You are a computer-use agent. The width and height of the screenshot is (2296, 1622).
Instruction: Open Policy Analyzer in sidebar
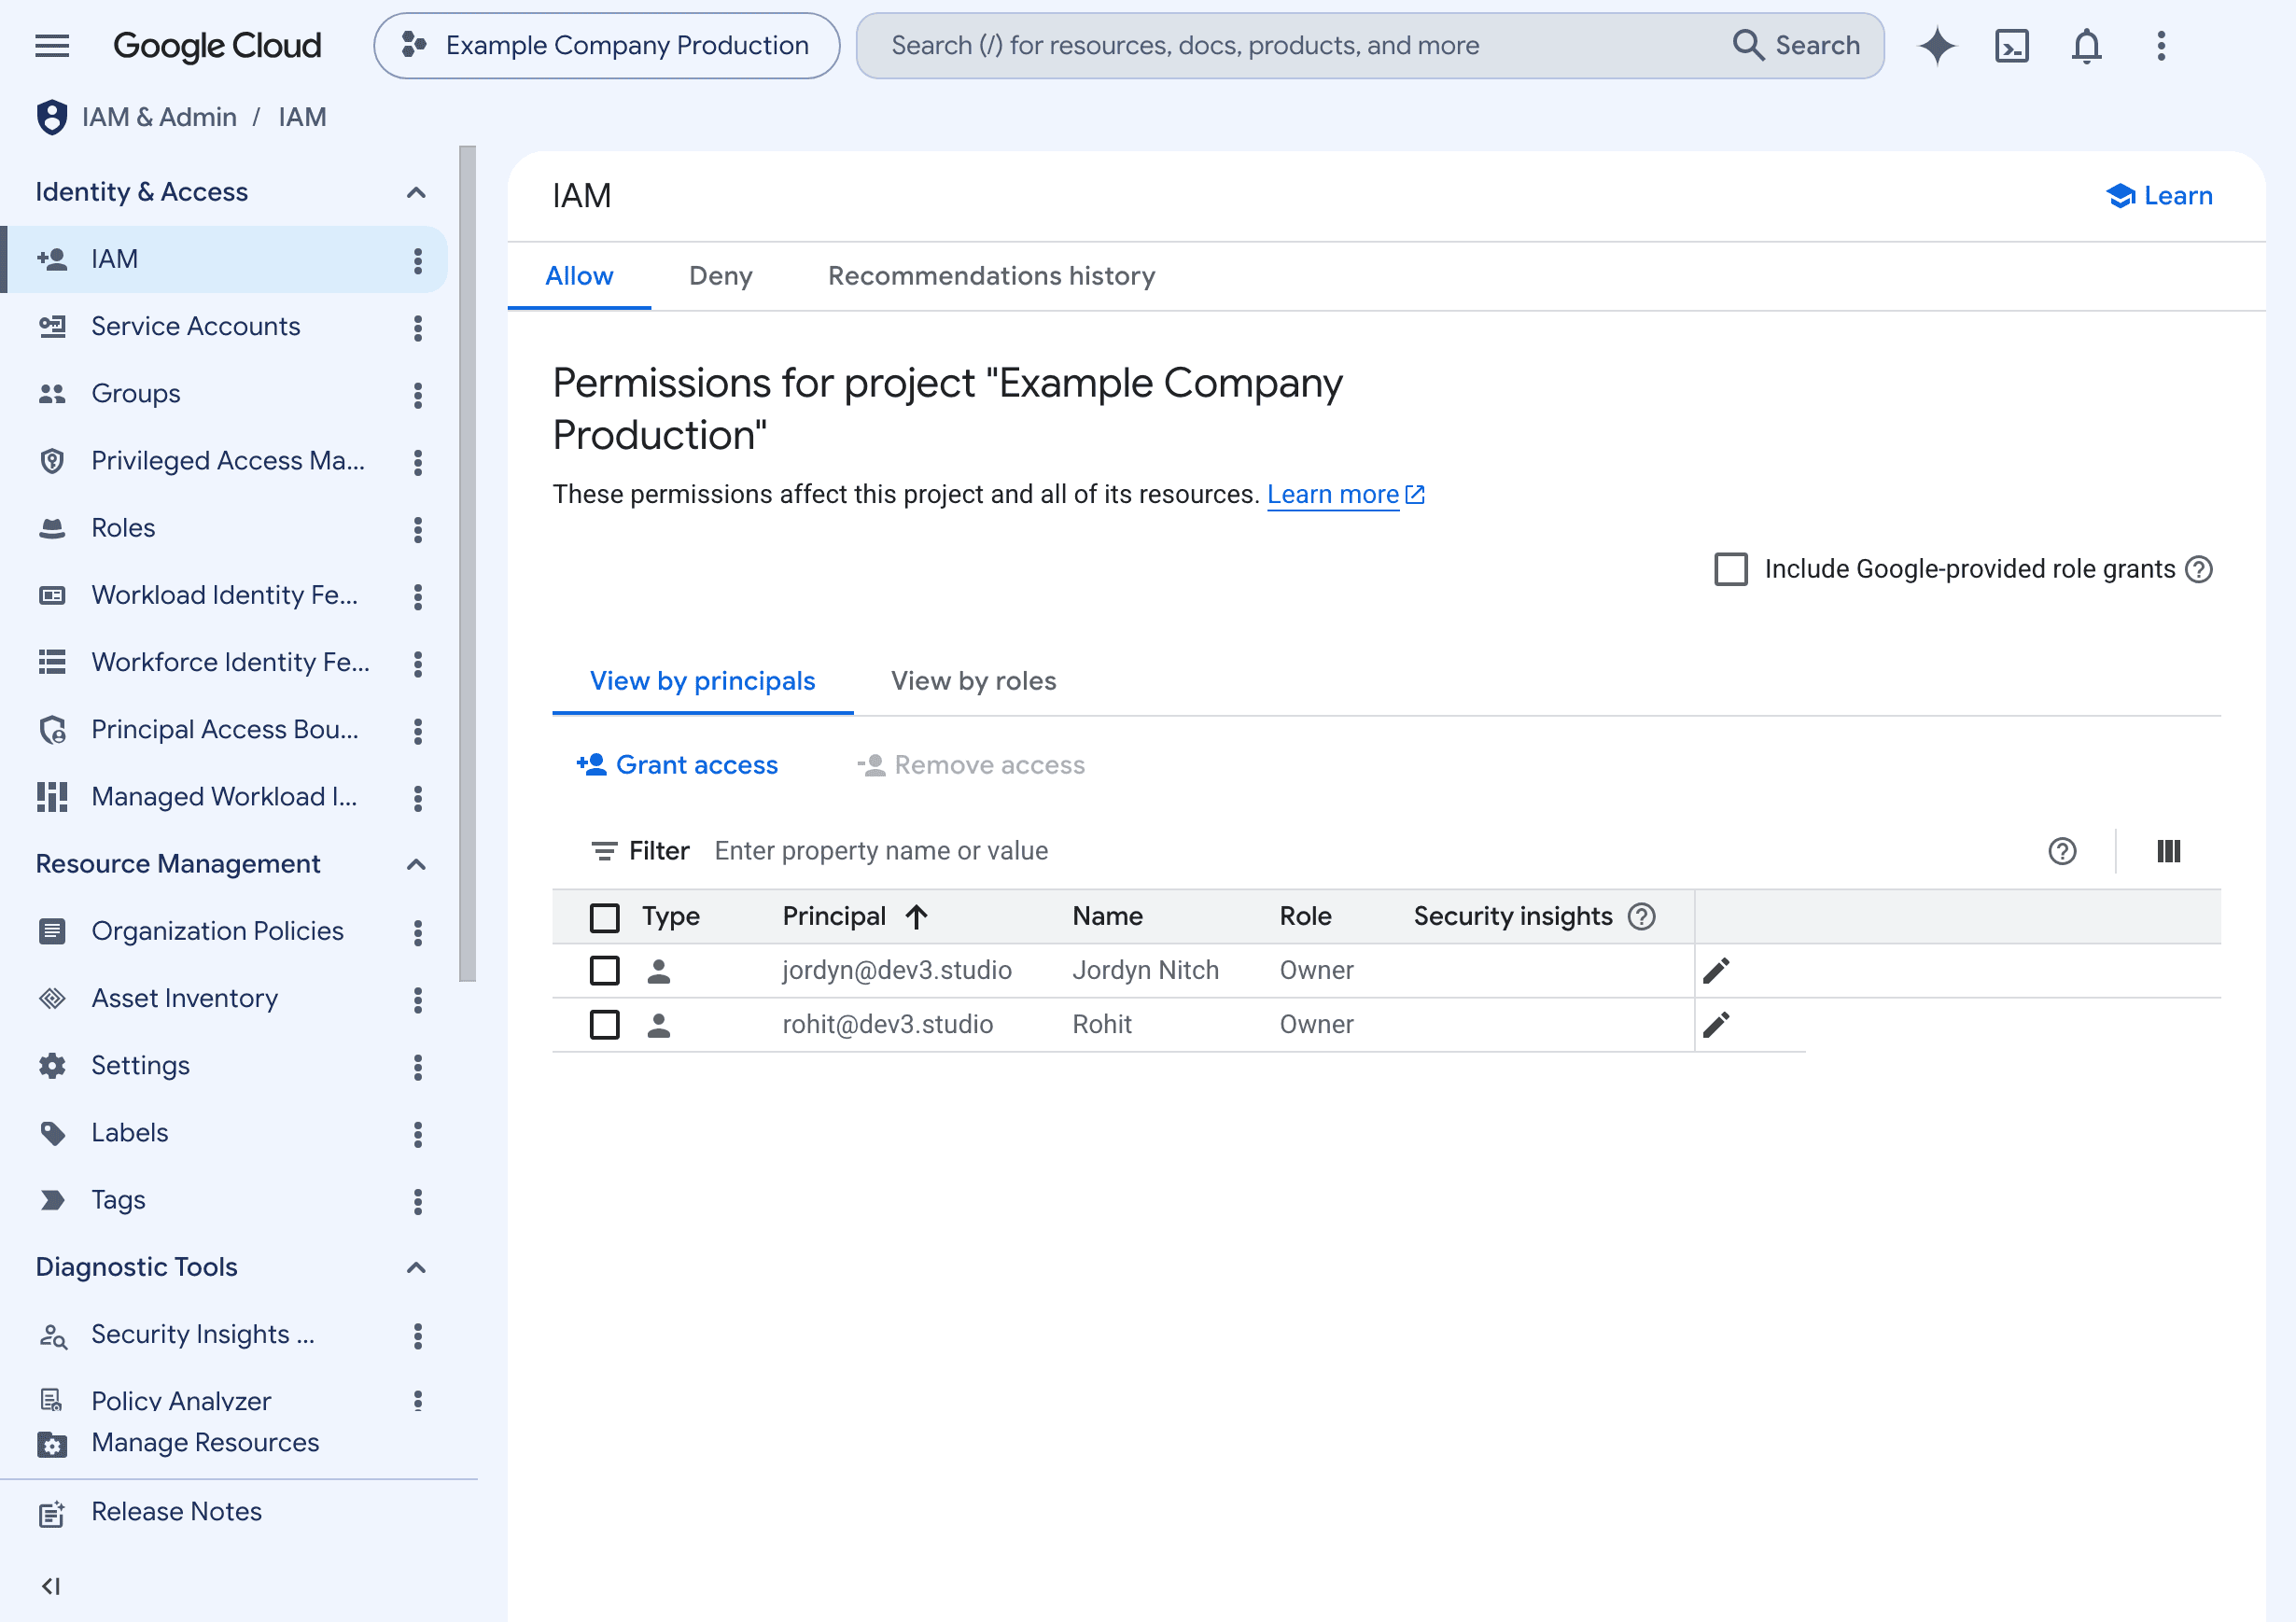coord(181,1401)
